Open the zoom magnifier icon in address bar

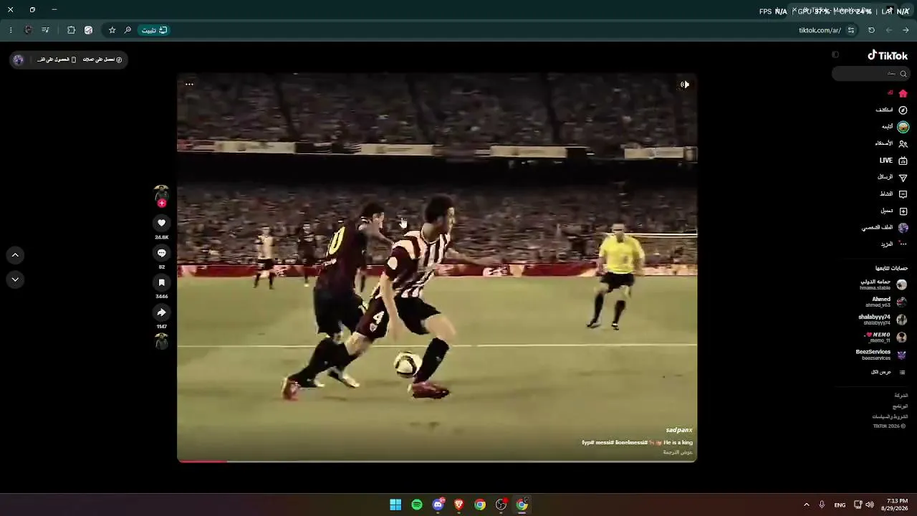tap(128, 30)
